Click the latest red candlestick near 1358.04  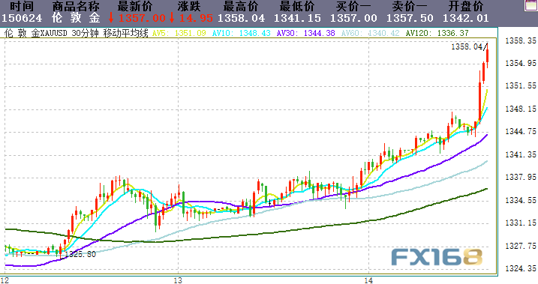pos(487,55)
